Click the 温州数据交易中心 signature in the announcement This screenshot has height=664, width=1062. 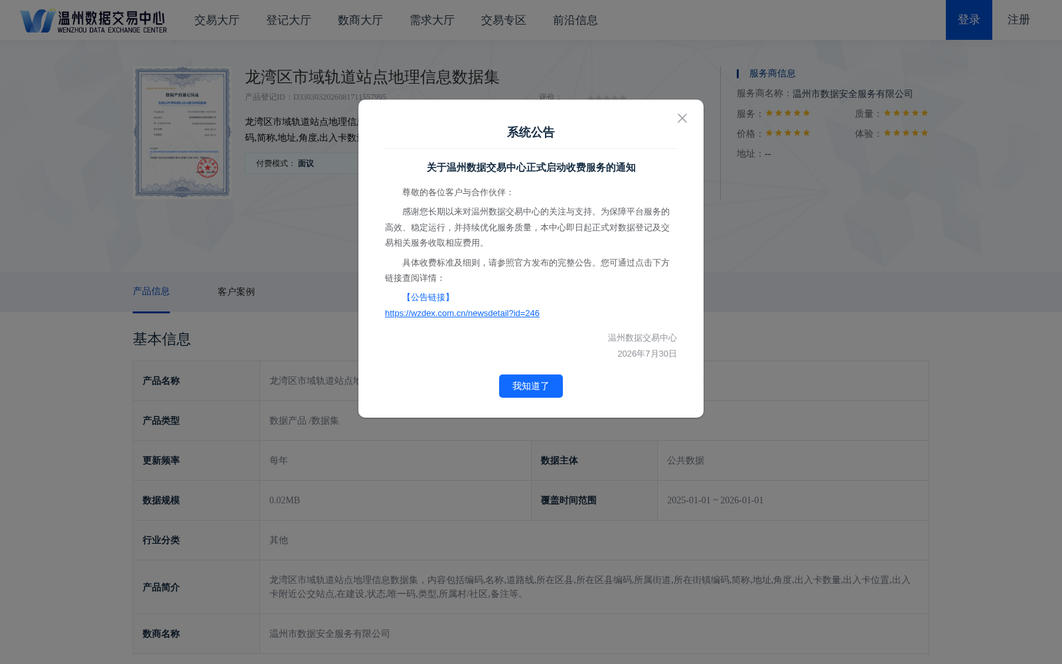pos(643,338)
